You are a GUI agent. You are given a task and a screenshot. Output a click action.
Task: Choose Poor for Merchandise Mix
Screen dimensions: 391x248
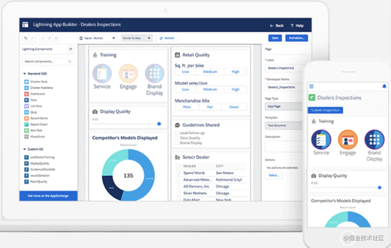point(187,107)
